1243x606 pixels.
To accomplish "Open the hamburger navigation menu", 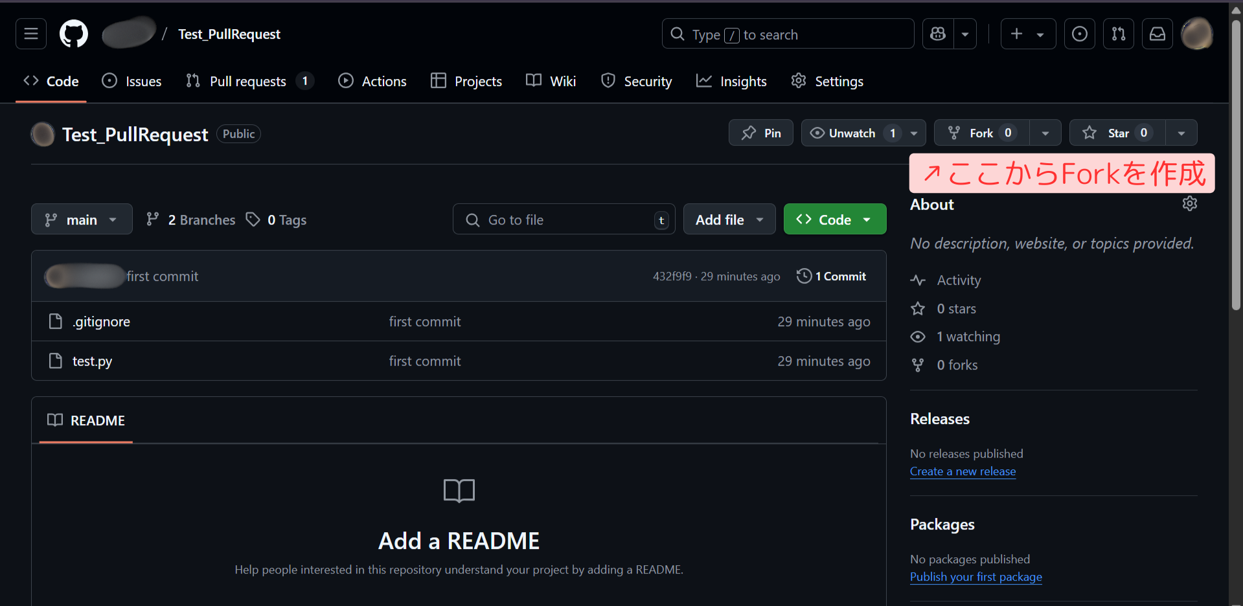I will [31, 34].
